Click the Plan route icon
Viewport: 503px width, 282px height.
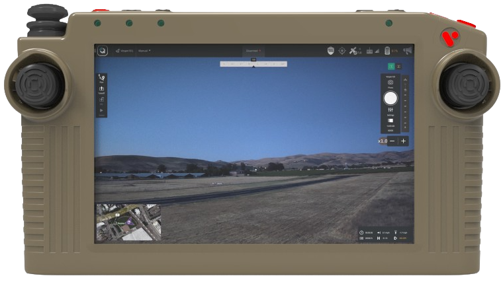pyautogui.click(x=101, y=78)
